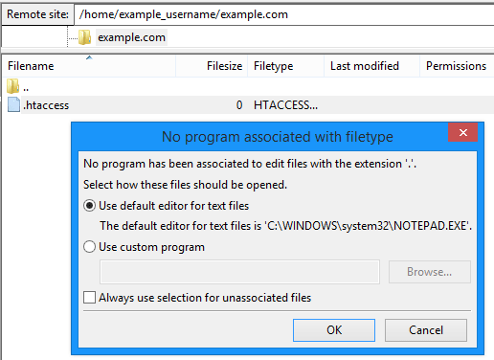The width and height of the screenshot is (494, 360).
Task: Click the Cancel button
Action: coord(426,330)
